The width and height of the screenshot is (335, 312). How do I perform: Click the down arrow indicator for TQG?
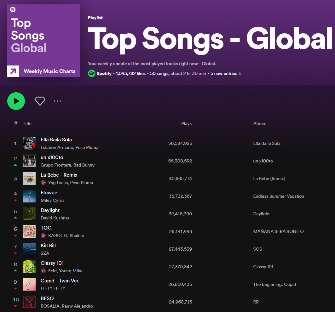click(x=15, y=235)
